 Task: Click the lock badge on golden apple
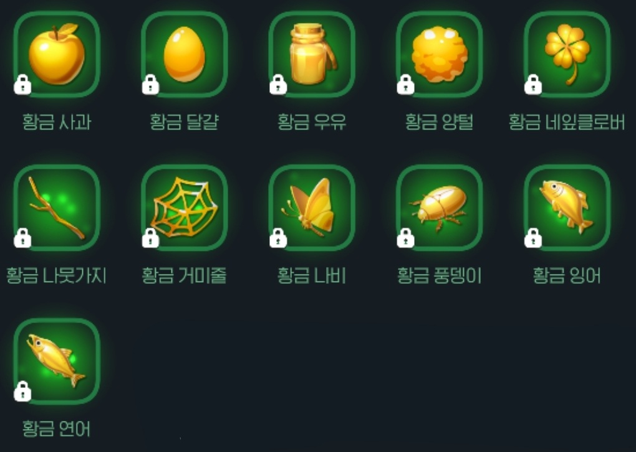(x=22, y=85)
